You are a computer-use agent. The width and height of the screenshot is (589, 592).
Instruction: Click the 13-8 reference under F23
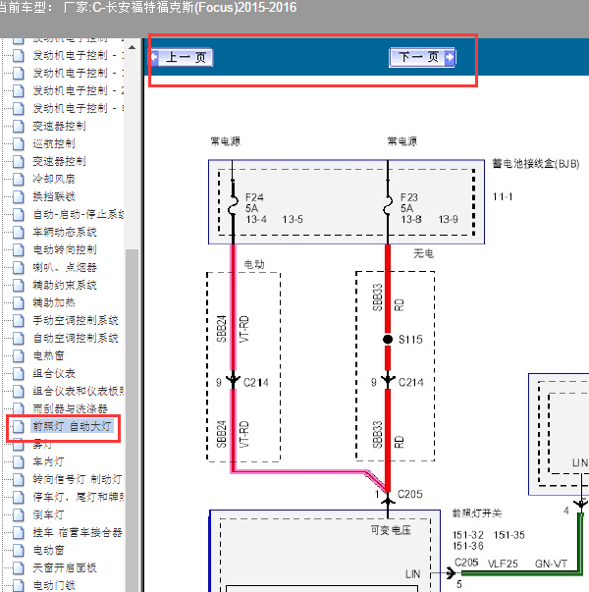(x=411, y=219)
